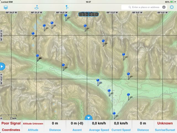177x133 pixels.
Task: Open the search history dropdown arrow
Action: coord(164,7)
